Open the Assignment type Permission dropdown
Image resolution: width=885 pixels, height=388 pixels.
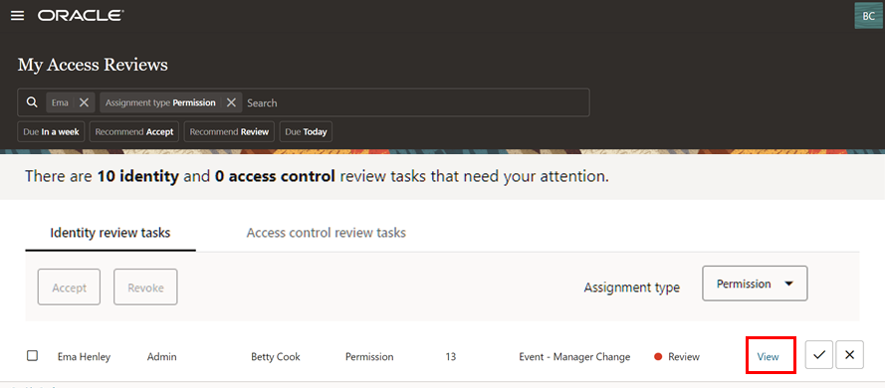click(755, 284)
